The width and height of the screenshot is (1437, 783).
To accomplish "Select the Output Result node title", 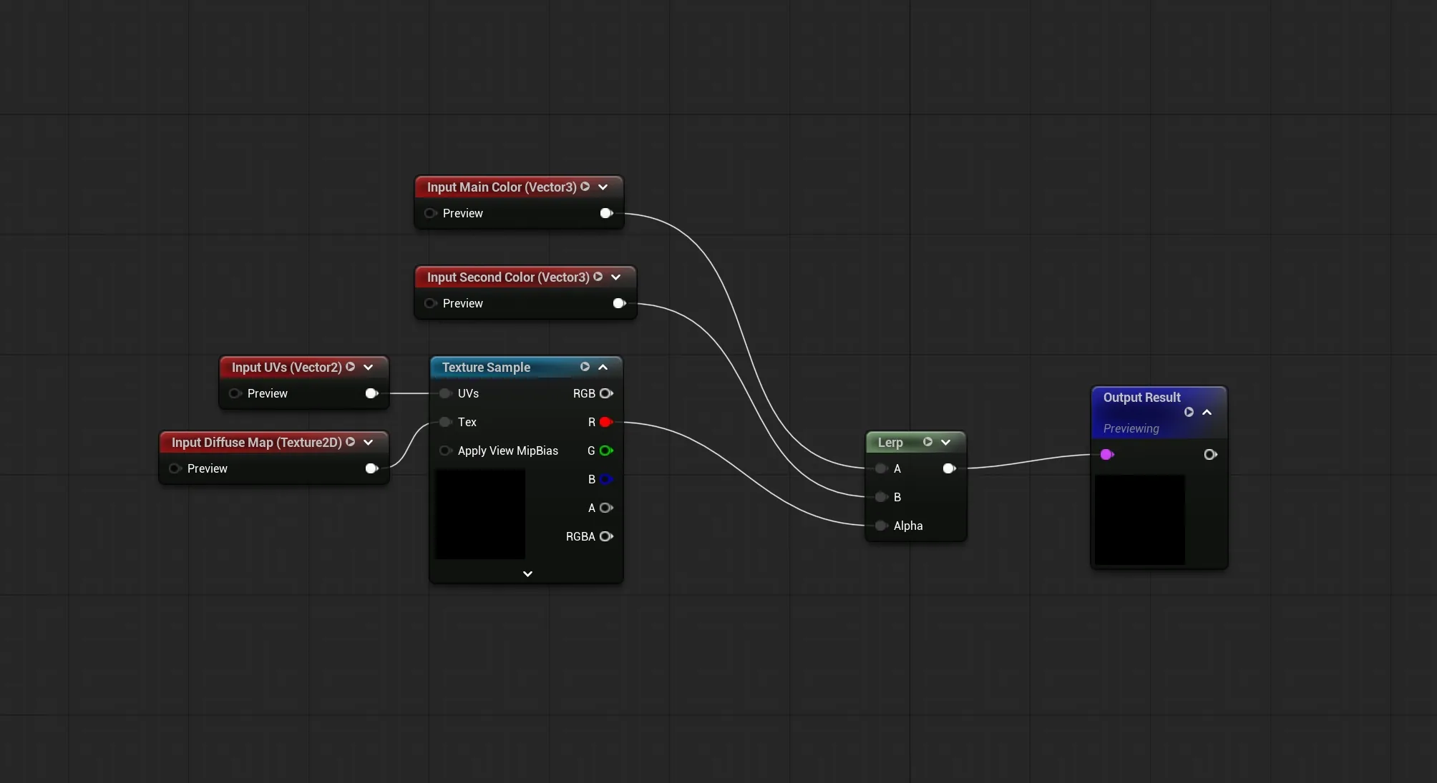I will click(1141, 397).
